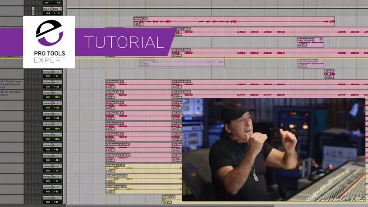Select the VrsVoc_03 clip name label
The image size is (368, 207).
(141, 19)
